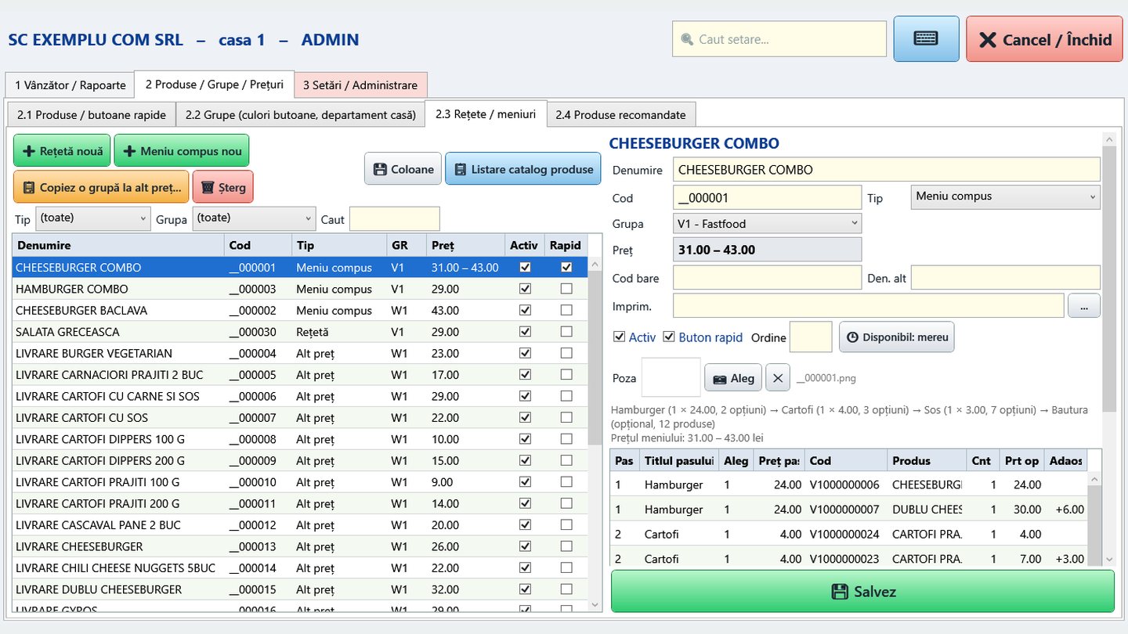Save changes with the Salvez button

[862, 591]
